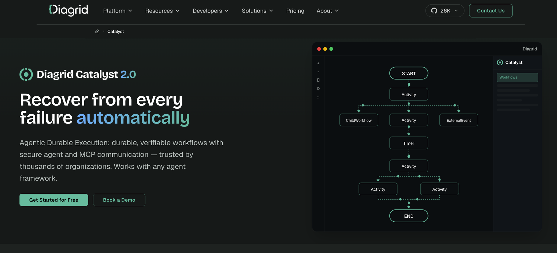Select Workflows in the Catalyst sidebar

(x=517, y=77)
